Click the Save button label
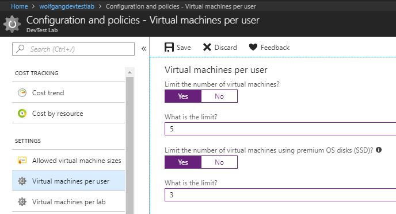This screenshot has width=396, height=214. pos(184,47)
